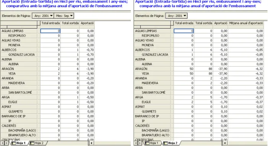Viewport: 268px width, 146px height.
Task: Select ARAGÓN Total sortida cell 88 in annual-average report
Action: [x=203, y=69]
